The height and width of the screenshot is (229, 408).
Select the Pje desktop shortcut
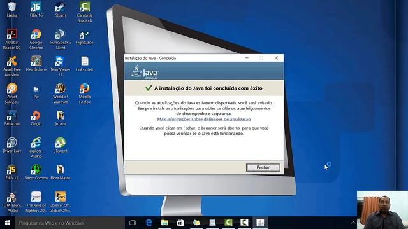pos(36,92)
